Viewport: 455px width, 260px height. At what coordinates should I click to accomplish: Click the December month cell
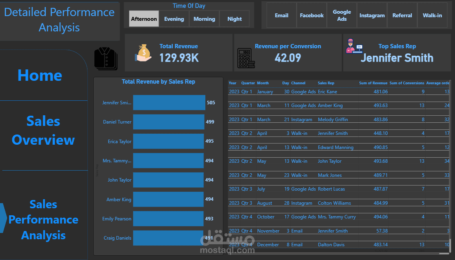tap(268, 245)
